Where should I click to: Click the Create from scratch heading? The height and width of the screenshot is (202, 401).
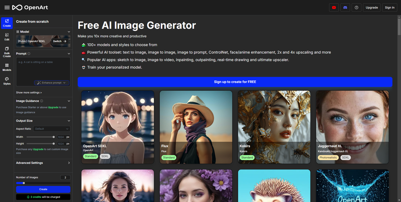coord(32,22)
